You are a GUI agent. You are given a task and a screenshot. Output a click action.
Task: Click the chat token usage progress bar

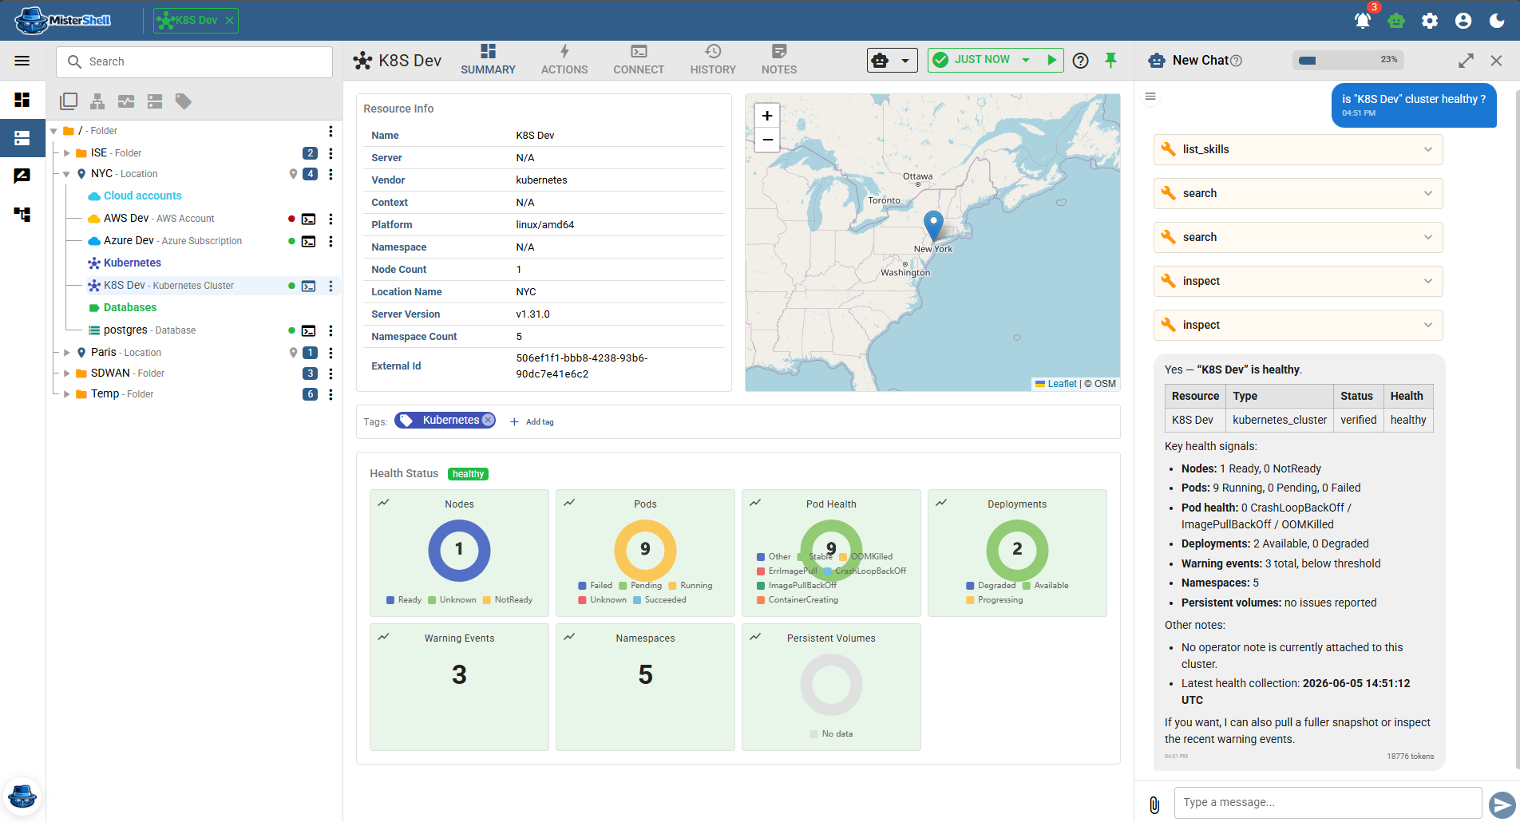pos(1348,60)
